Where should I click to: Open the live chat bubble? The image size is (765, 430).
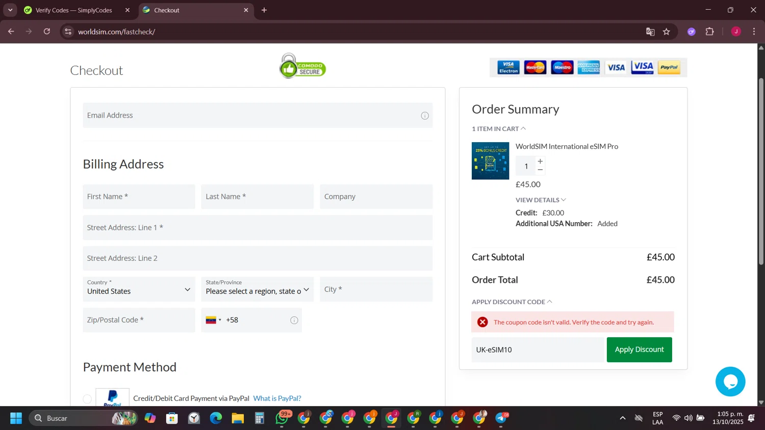click(x=730, y=381)
